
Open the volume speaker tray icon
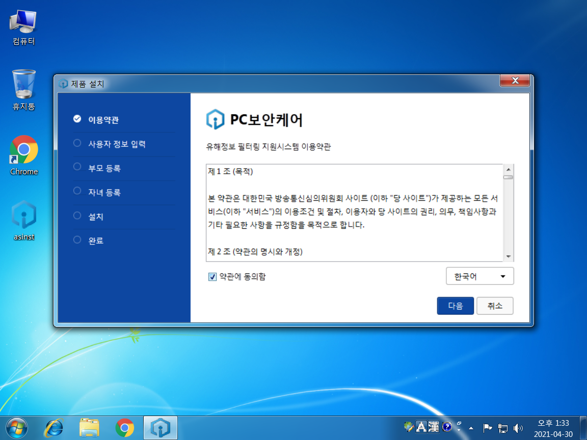coord(518,428)
